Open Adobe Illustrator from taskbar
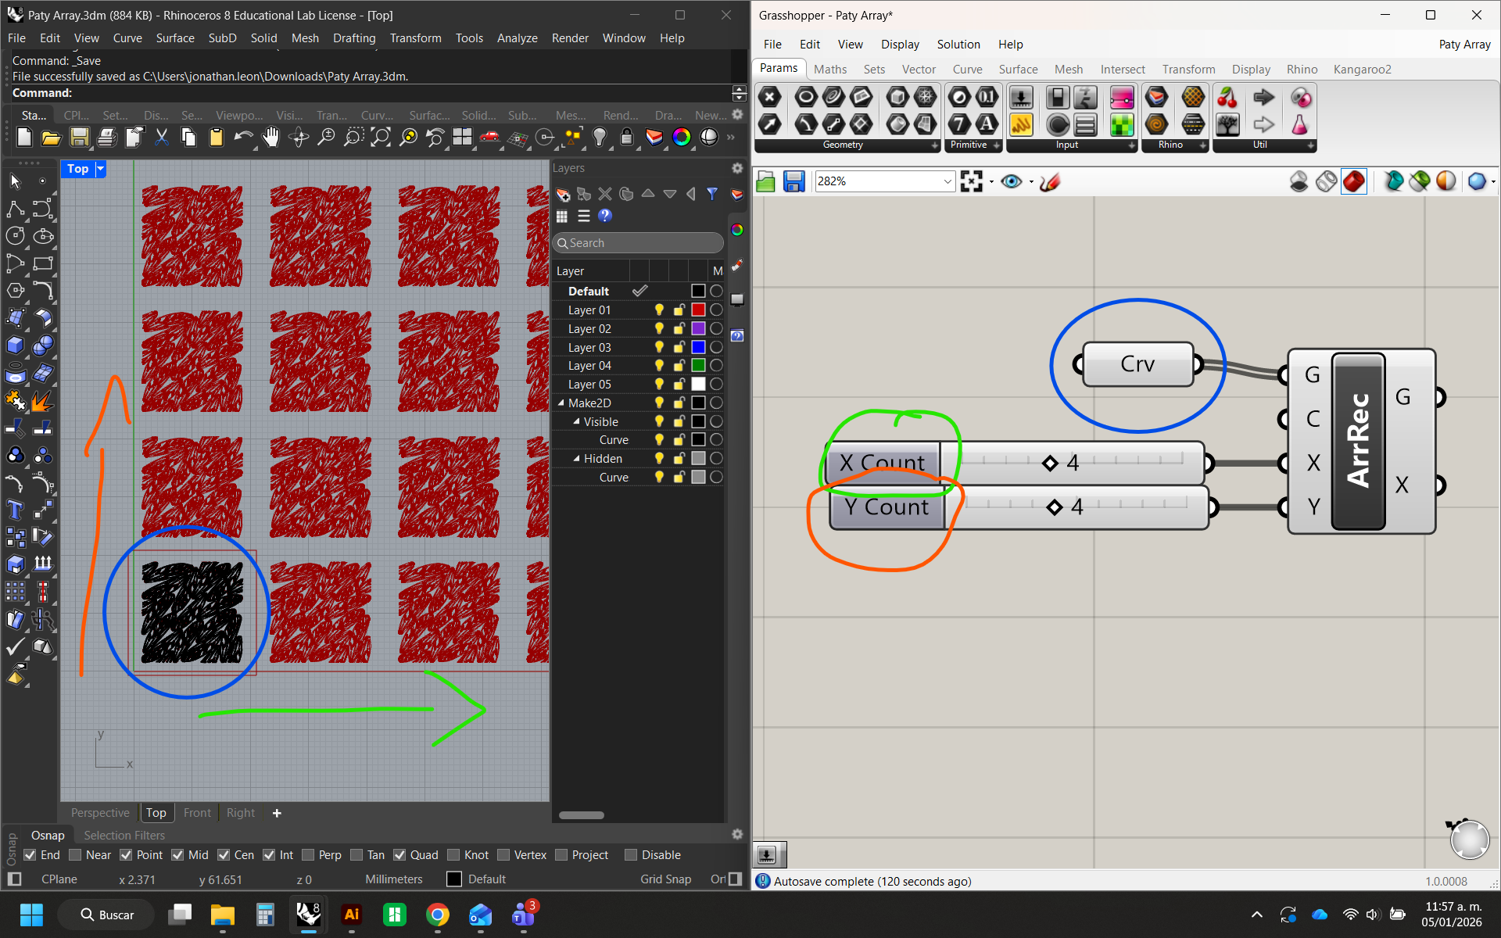 (352, 915)
